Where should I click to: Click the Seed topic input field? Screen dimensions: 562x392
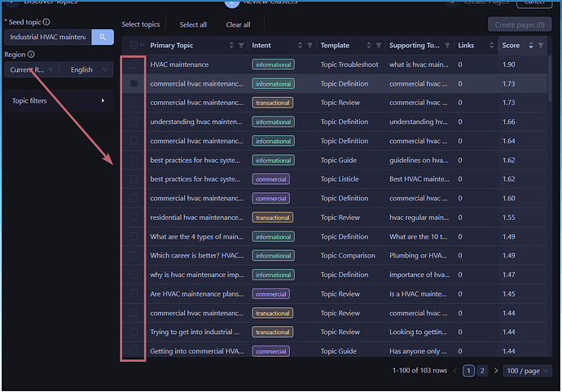click(47, 37)
